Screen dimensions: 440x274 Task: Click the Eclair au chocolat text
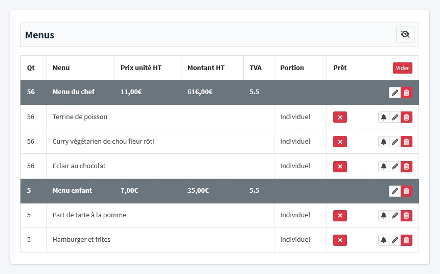tap(79, 166)
